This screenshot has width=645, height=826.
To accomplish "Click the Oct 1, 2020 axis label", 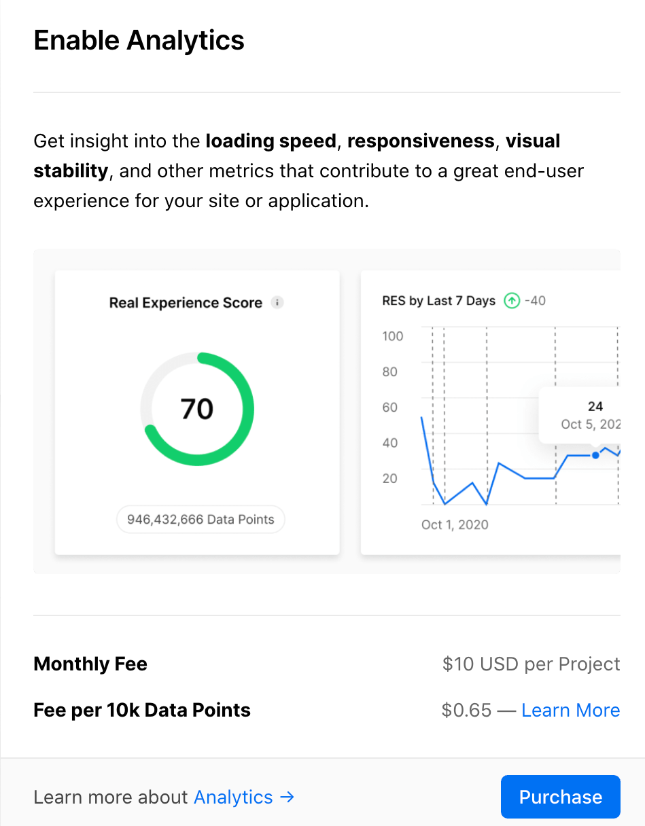I will point(455,524).
